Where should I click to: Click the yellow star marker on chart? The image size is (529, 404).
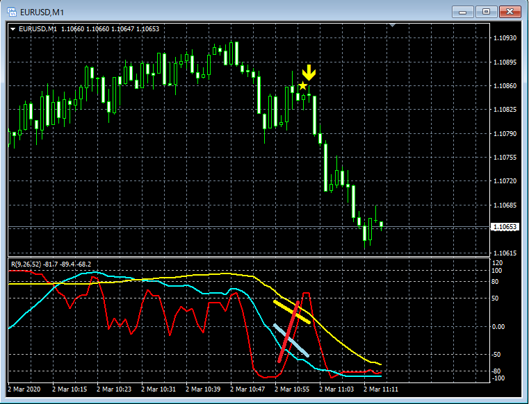coord(303,85)
